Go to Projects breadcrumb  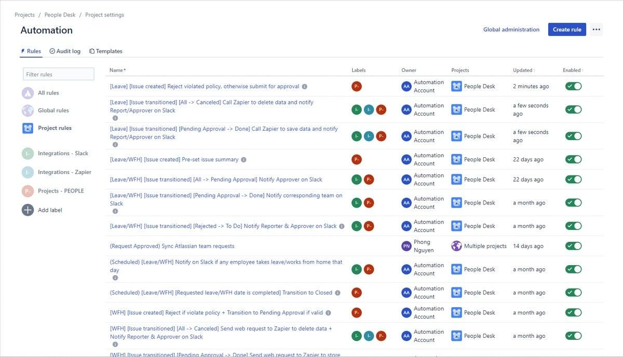24,15
